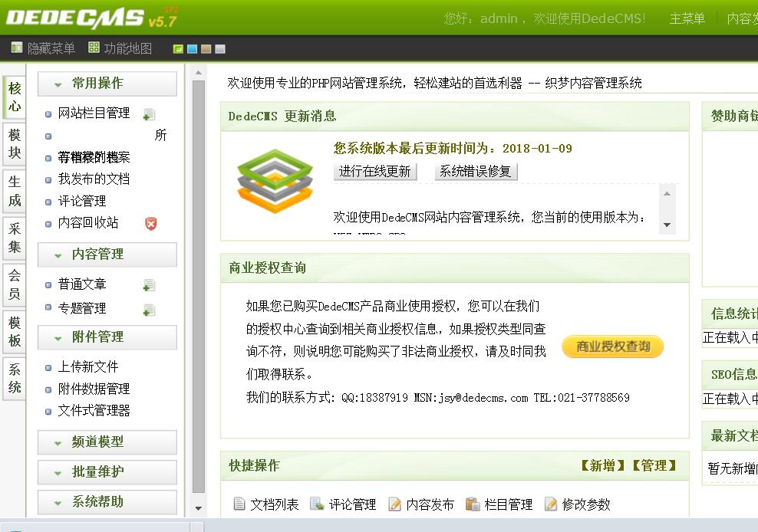This screenshot has width=758, height=532.
Task: Click the 功能地图 text label
Action: coord(128,48)
